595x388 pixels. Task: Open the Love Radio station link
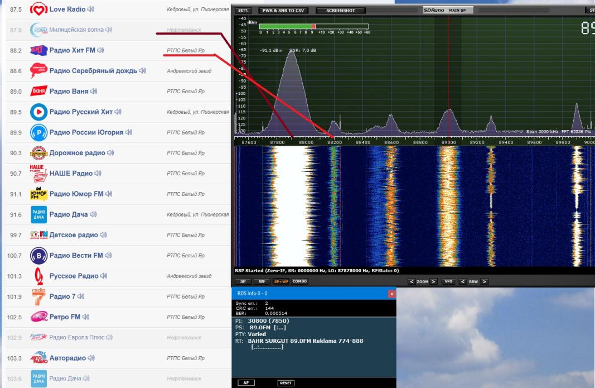click(x=67, y=9)
